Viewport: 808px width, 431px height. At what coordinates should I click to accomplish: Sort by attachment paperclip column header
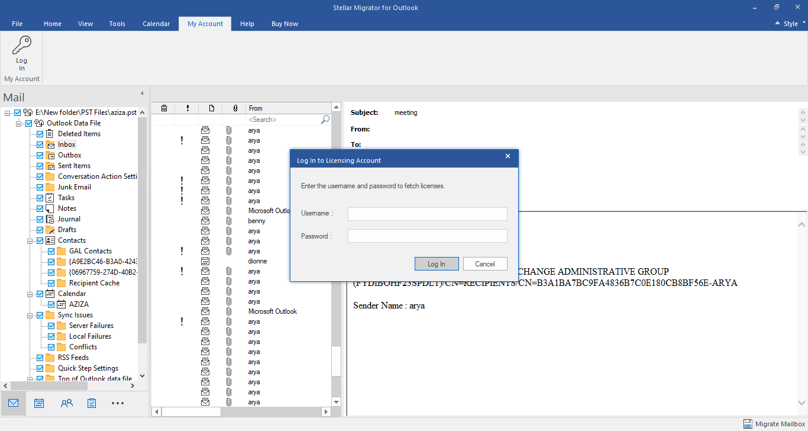235,108
